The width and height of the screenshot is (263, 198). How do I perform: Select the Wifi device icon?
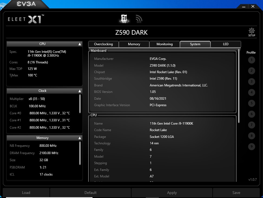point(139,19)
